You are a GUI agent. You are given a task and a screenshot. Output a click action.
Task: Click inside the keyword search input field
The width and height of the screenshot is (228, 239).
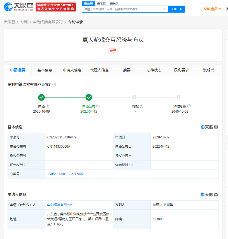[120, 9]
